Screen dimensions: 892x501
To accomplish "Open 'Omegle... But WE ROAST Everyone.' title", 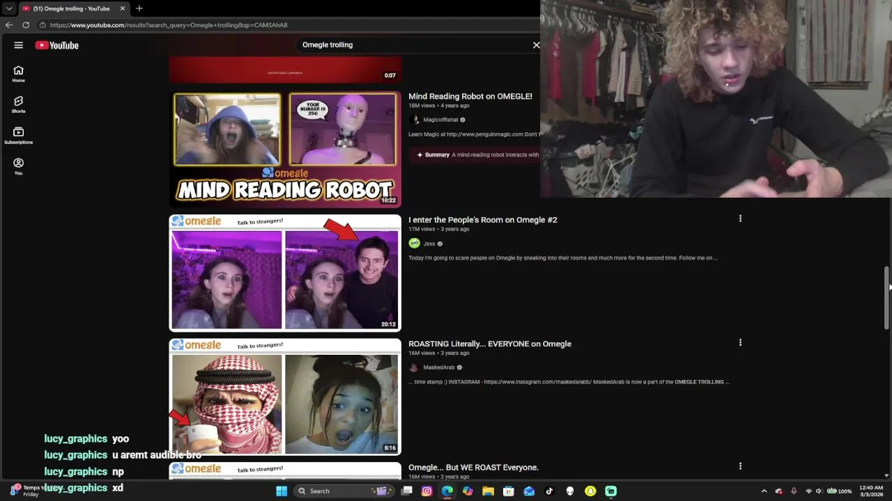I will (x=474, y=468).
